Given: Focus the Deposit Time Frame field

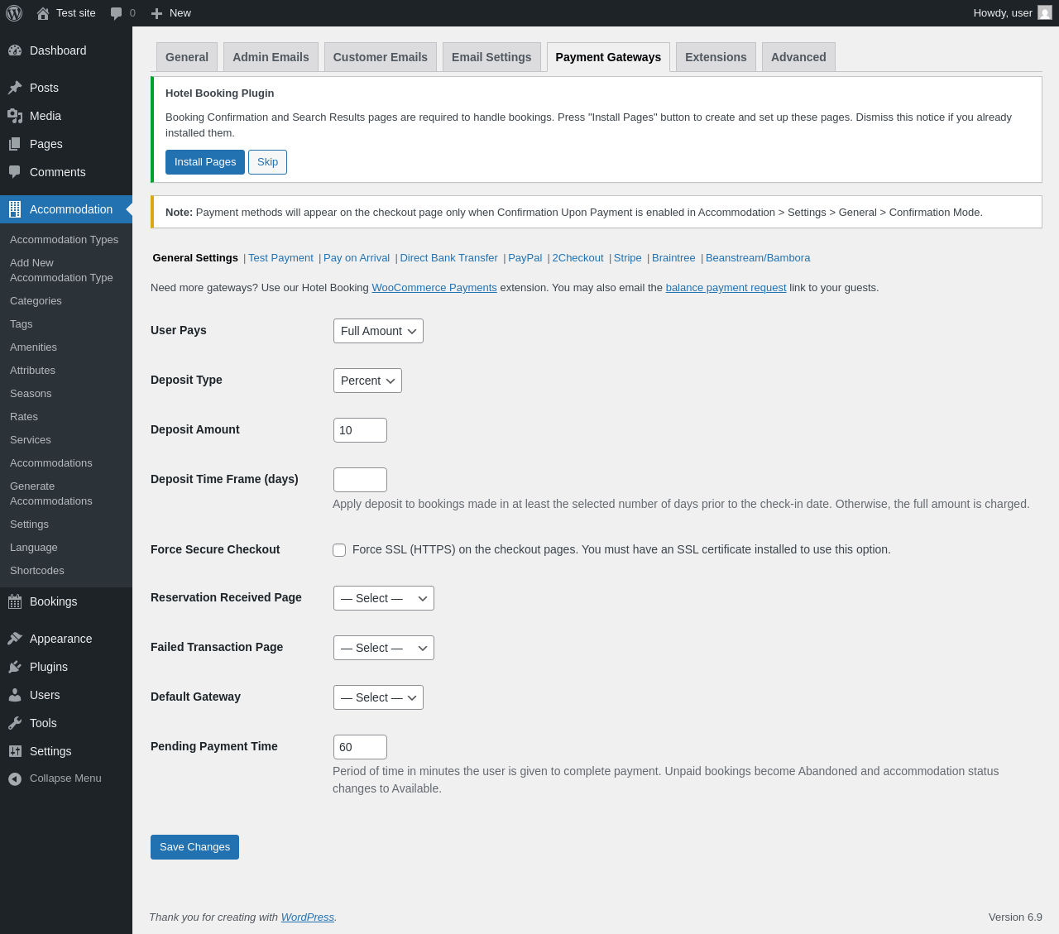Looking at the screenshot, I should (x=360, y=480).
